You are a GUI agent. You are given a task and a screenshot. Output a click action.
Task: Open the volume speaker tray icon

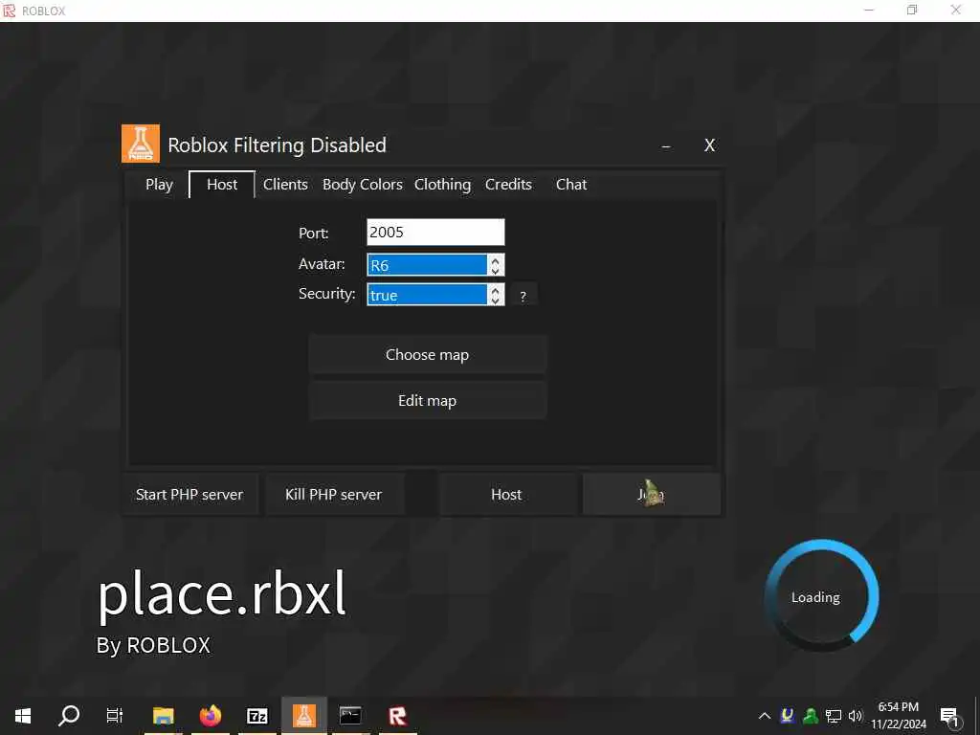tap(855, 716)
